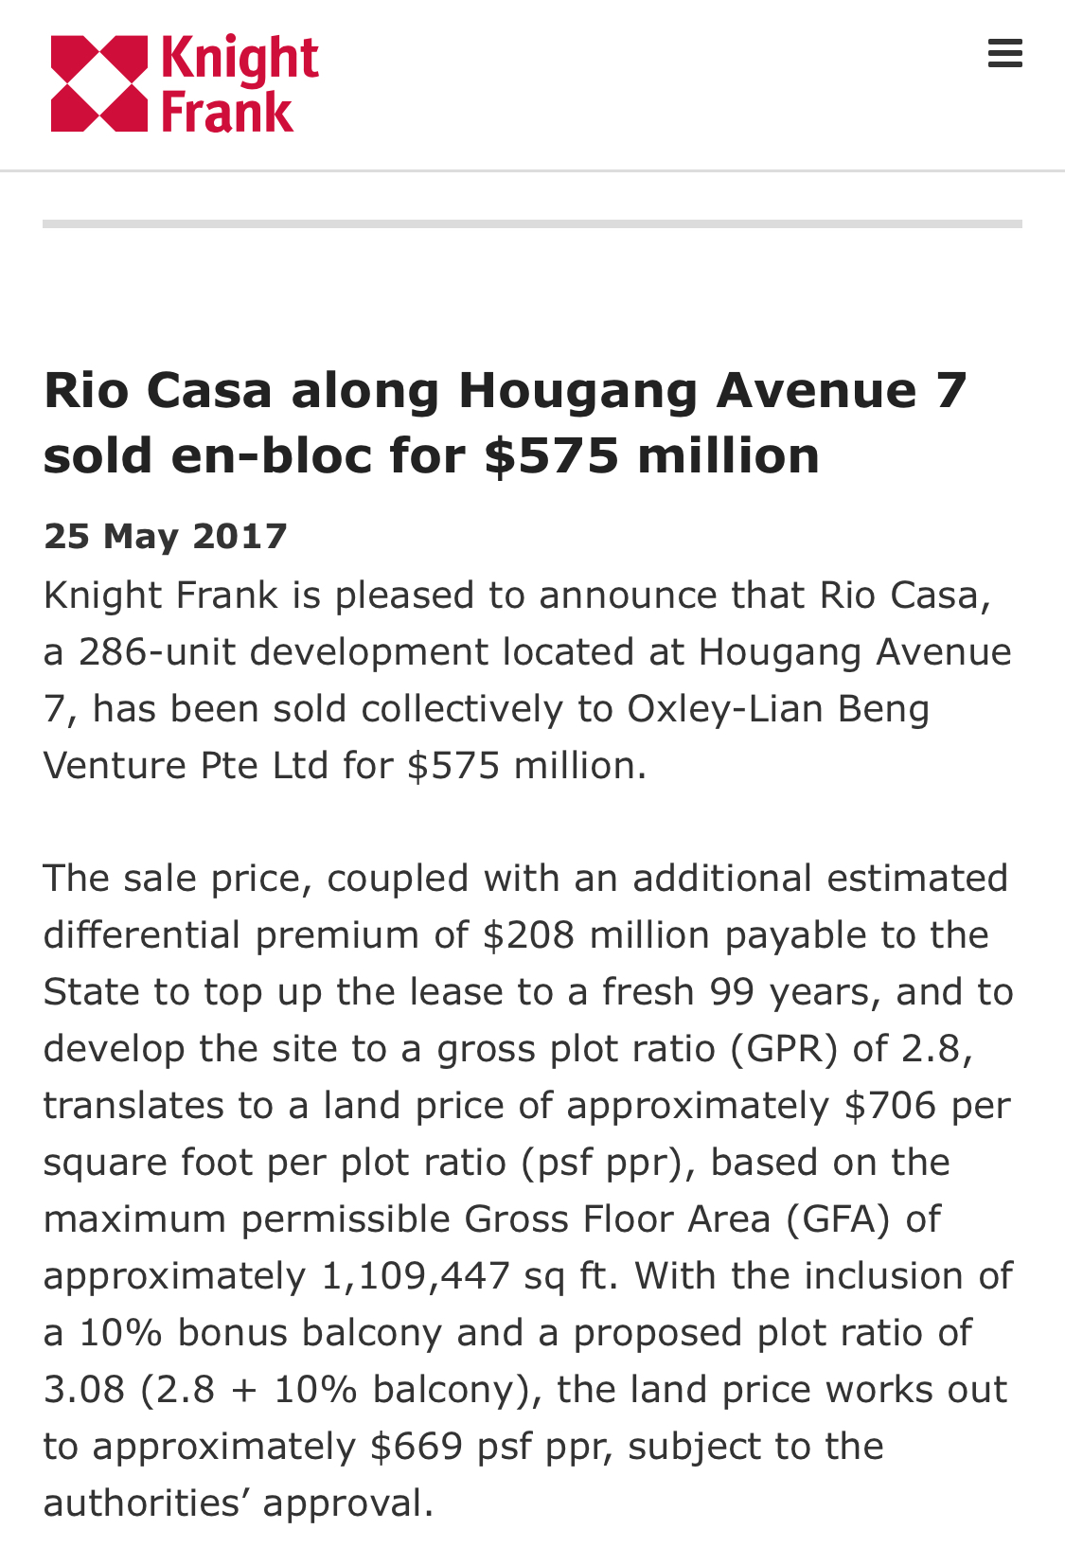Image resolution: width=1065 pixels, height=1547 pixels.
Task: Click the text "1,109,447 sq ft"
Action: coord(470,1275)
